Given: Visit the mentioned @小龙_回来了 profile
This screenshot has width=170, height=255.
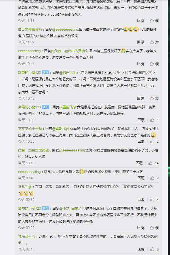Looking at the screenshot, I should point(70,208).
